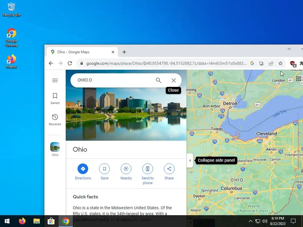Open the notification center
Screen dimensions: 303x227
pos(293,221)
